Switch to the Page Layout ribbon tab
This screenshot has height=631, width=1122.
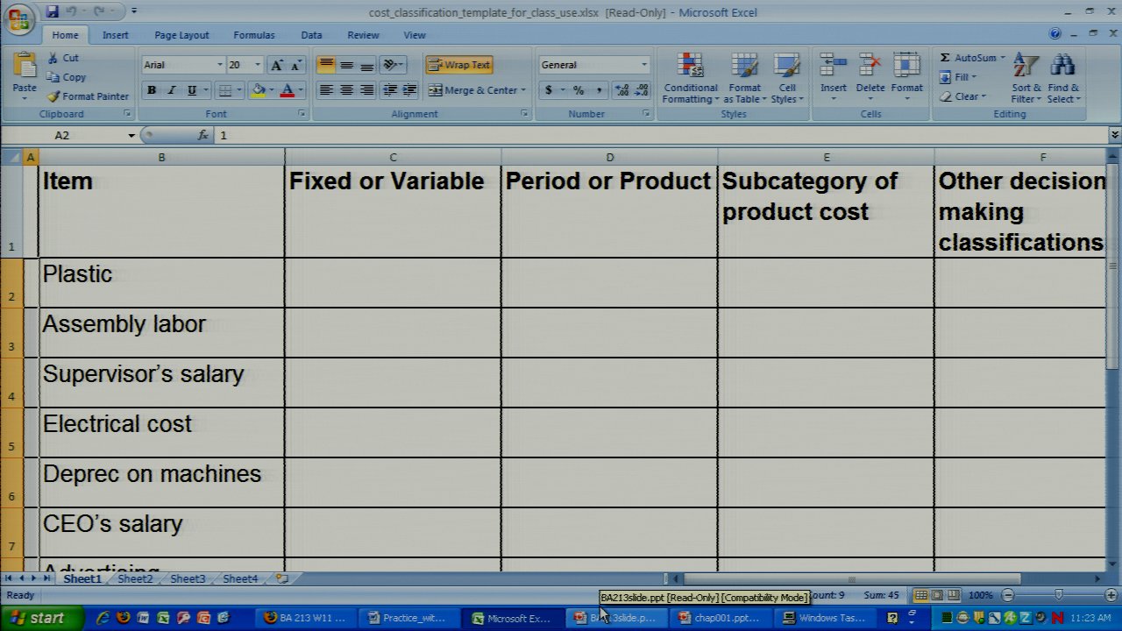tap(181, 35)
